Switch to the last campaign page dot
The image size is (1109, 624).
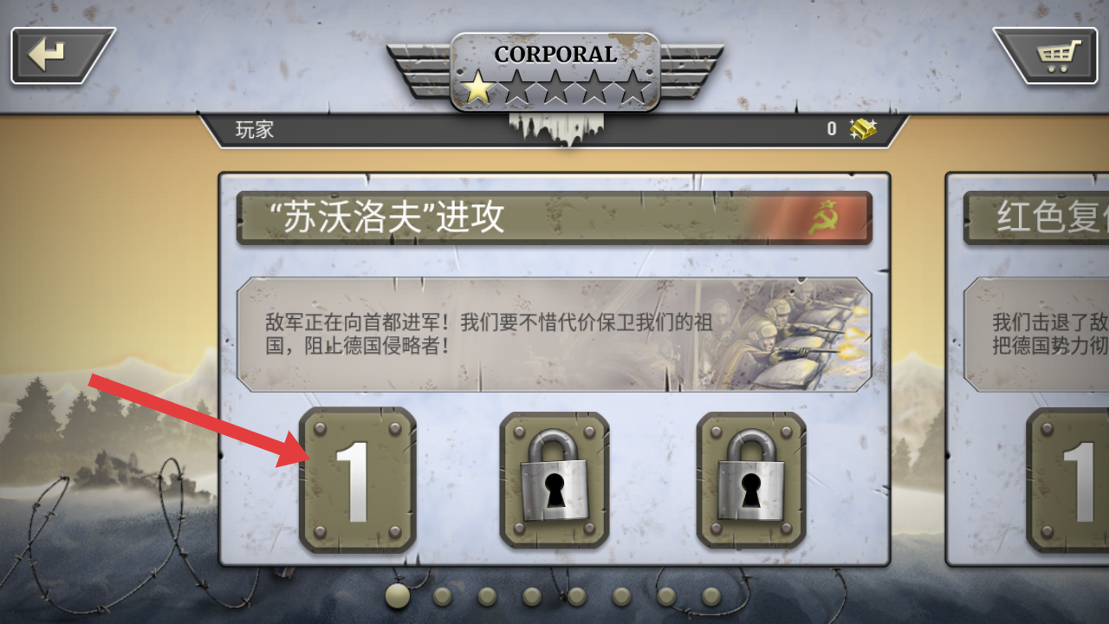pos(711,596)
